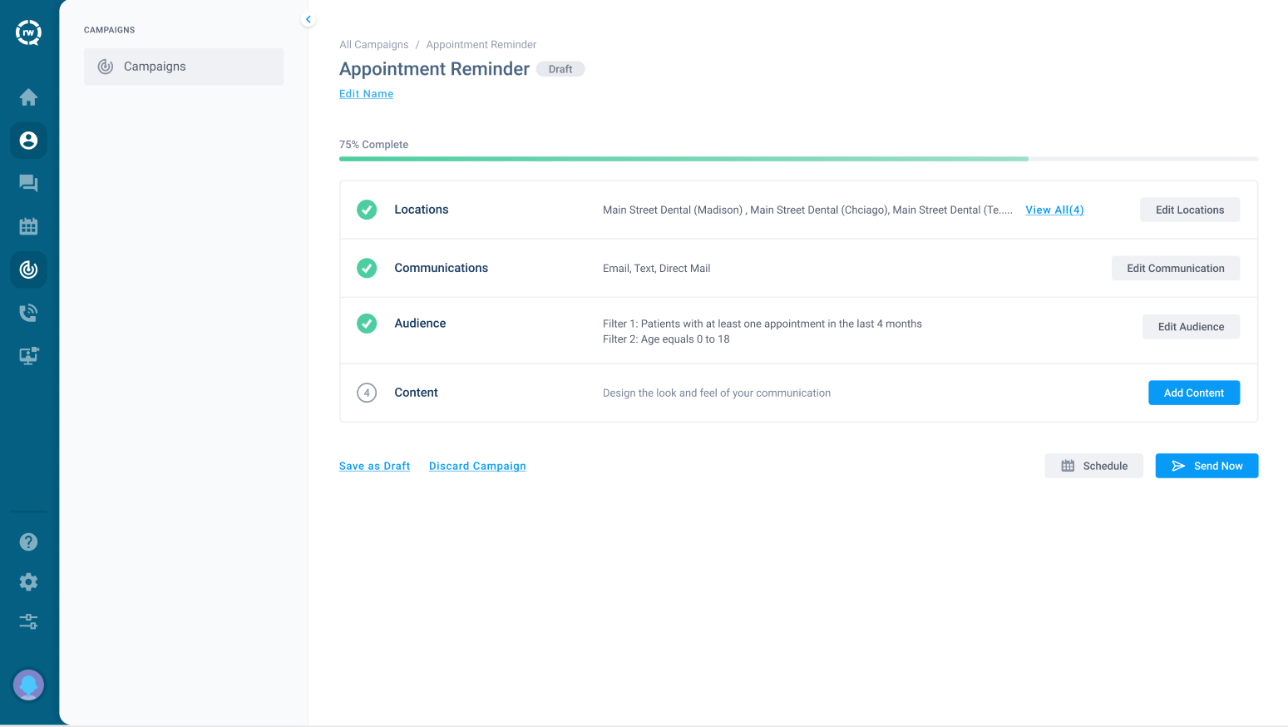Collapse the Campaigns side panel with the chevron
Viewport: 1288px width, 727px height.
click(308, 19)
